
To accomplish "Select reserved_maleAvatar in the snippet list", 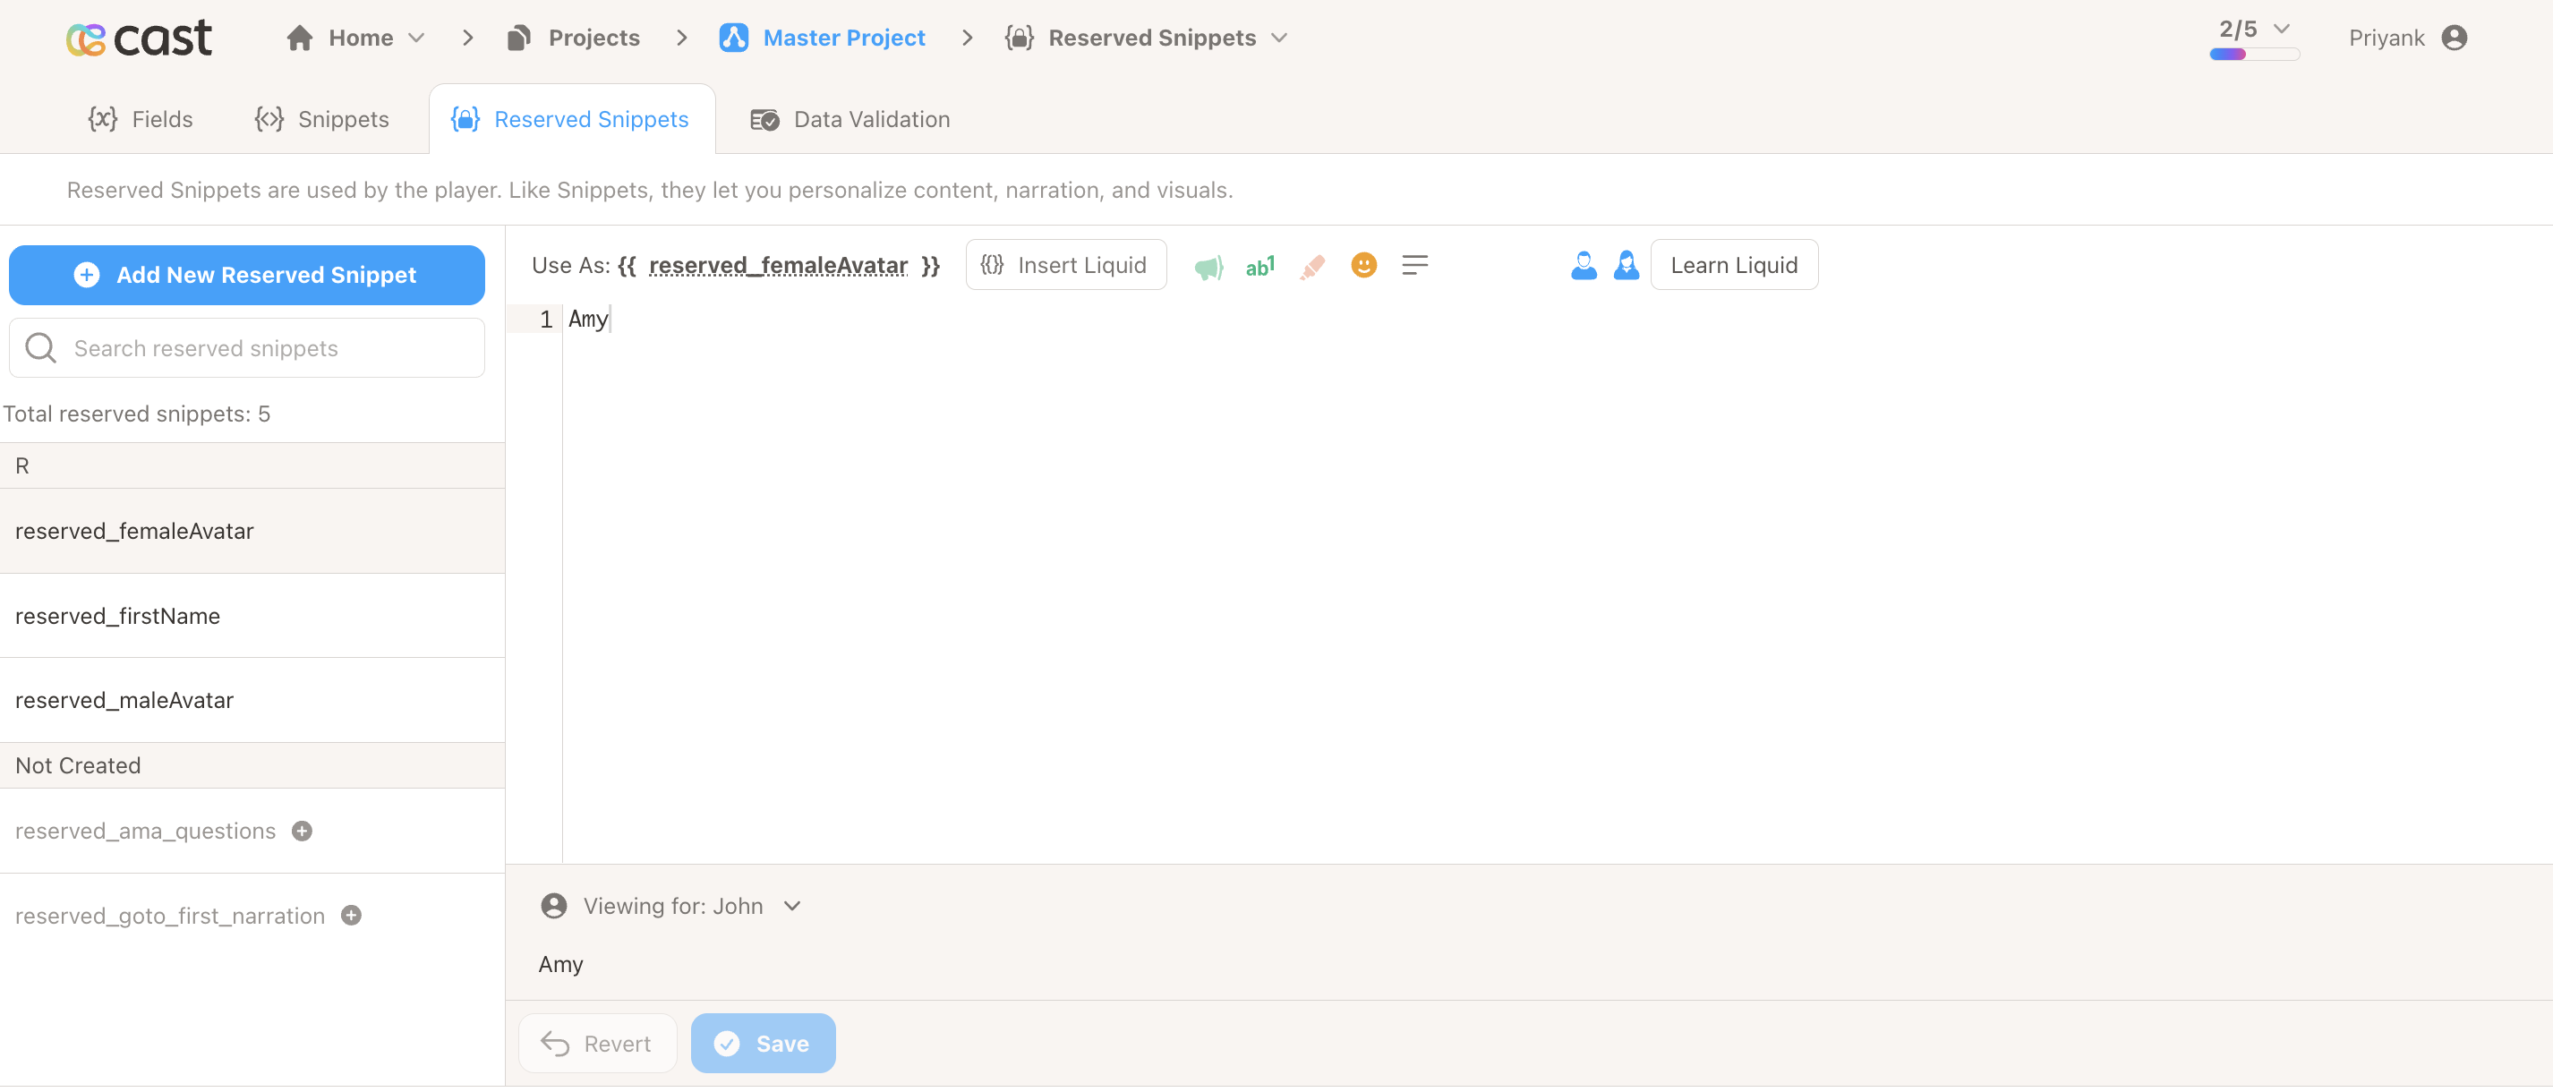I will pyautogui.click(x=124, y=700).
